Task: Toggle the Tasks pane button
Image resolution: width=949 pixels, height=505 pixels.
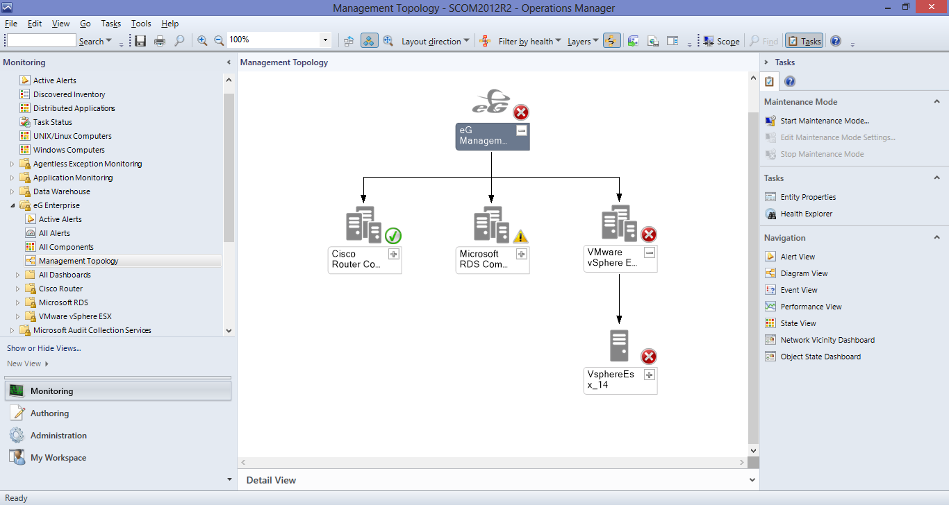Action: [804, 41]
